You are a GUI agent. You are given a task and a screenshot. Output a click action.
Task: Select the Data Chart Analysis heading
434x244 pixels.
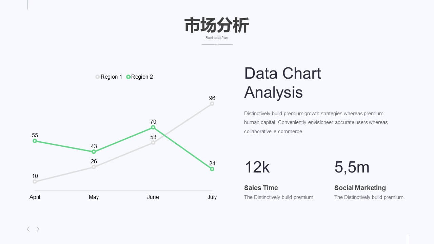(283, 83)
